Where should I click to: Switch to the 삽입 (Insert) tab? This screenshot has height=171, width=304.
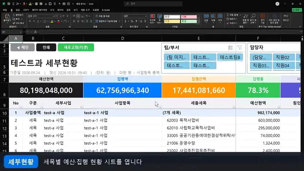[18, 10]
